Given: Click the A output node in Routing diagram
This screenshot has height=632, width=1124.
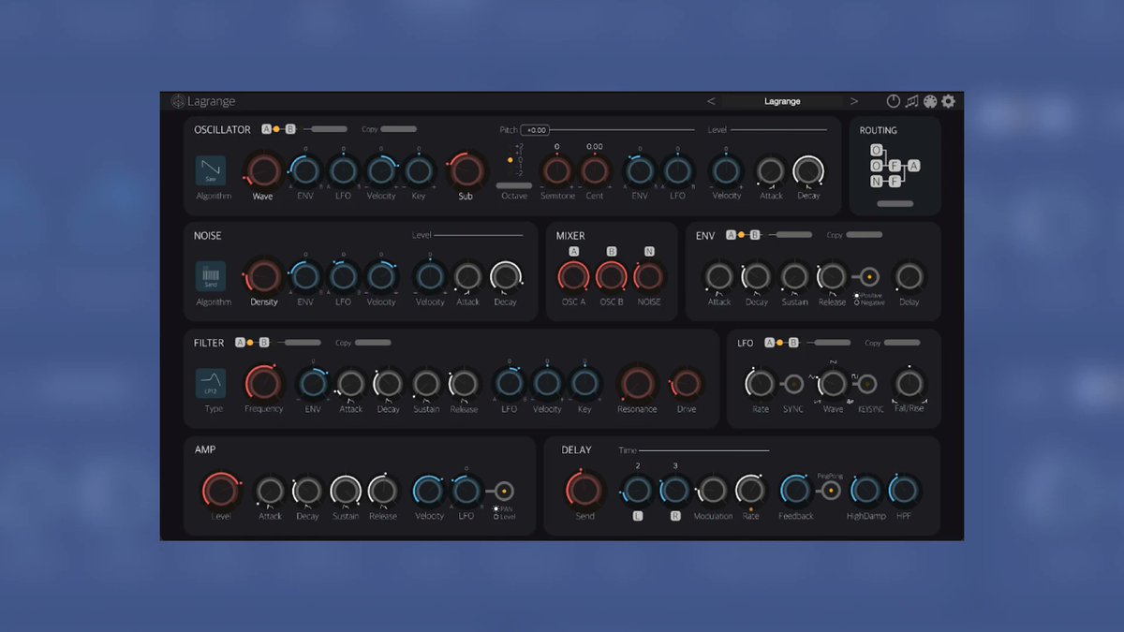Looking at the screenshot, I should point(914,166).
